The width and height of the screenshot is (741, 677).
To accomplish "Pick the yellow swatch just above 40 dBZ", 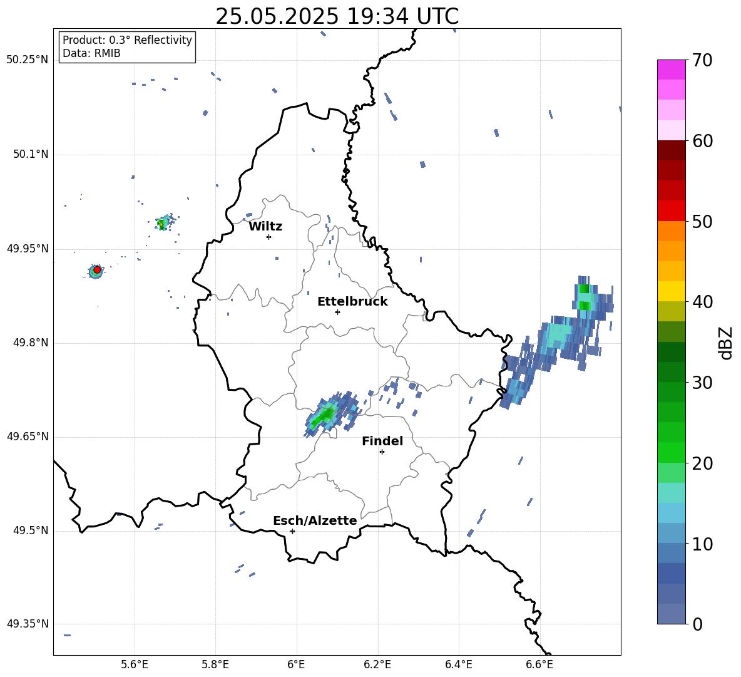I will click(x=671, y=291).
